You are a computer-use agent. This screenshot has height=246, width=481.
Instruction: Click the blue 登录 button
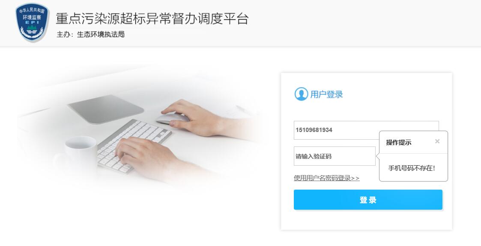(x=368, y=200)
